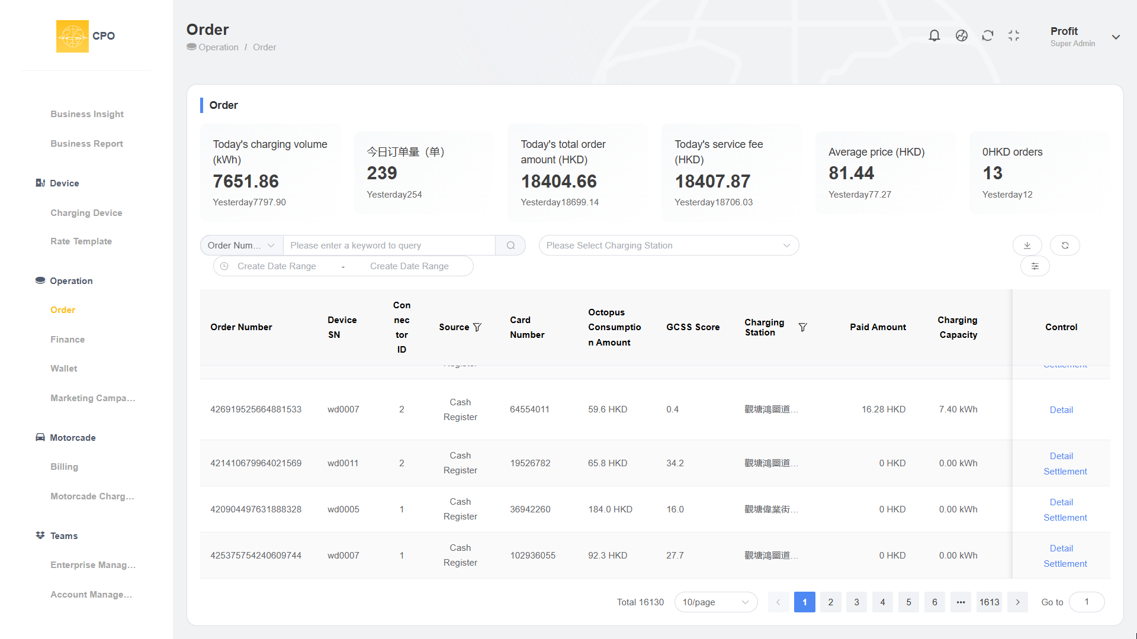The width and height of the screenshot is (1137, 639).
Task: Click the search magnifier icon
Action: (510, 246)
